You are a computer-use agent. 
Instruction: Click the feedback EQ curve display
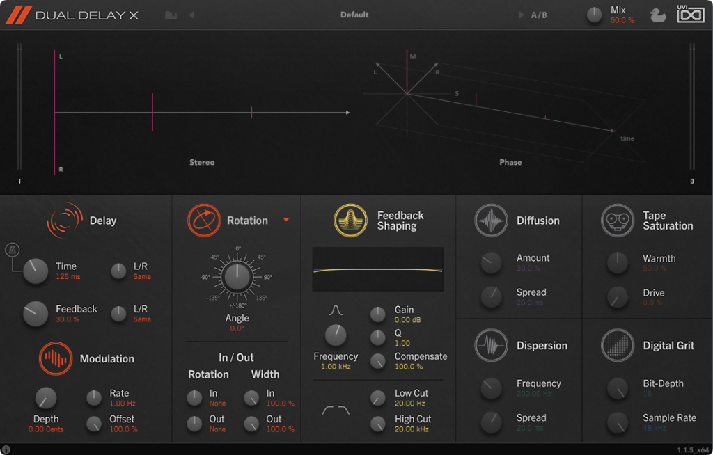pos(378,269)
